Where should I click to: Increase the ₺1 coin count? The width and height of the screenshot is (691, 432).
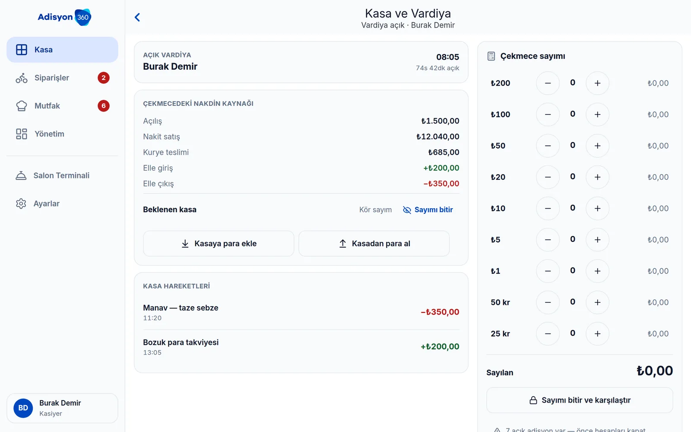pyautogui.click(x=598, y=271)
